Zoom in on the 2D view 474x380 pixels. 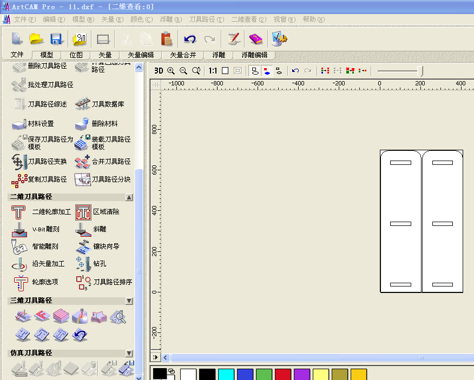[171, 71]
